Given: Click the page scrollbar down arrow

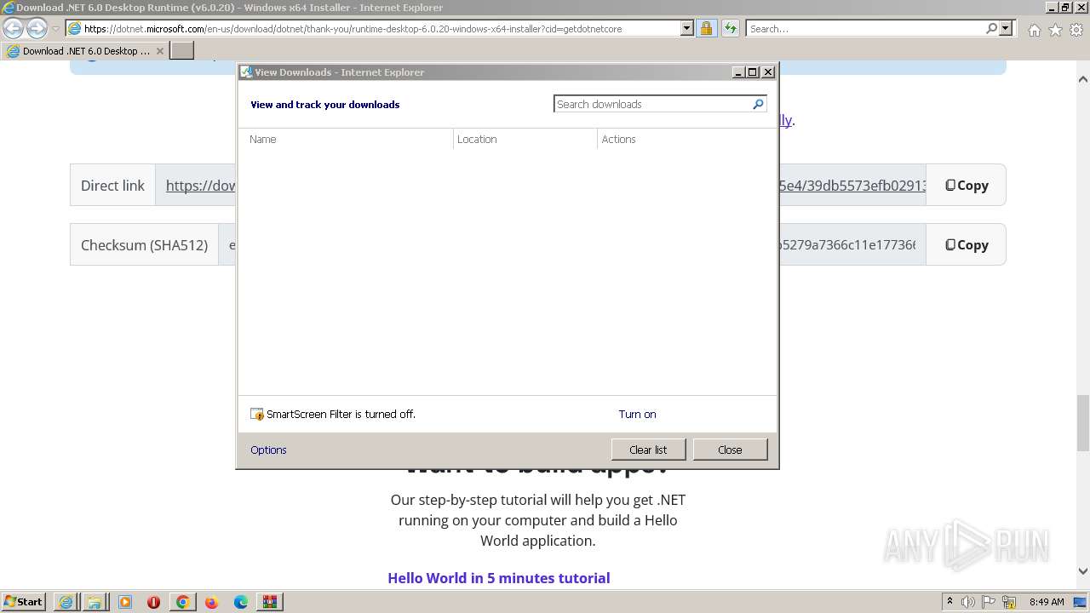Looking at the screenshot, I should 1083,572.
